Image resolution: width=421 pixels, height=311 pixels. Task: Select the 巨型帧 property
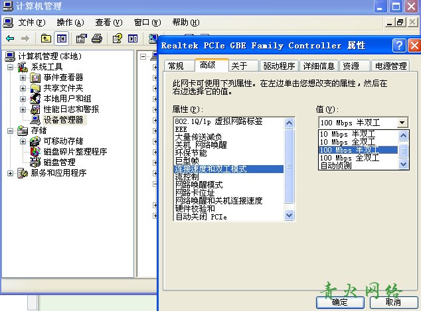pyautogui.click(x=228, y=161)
